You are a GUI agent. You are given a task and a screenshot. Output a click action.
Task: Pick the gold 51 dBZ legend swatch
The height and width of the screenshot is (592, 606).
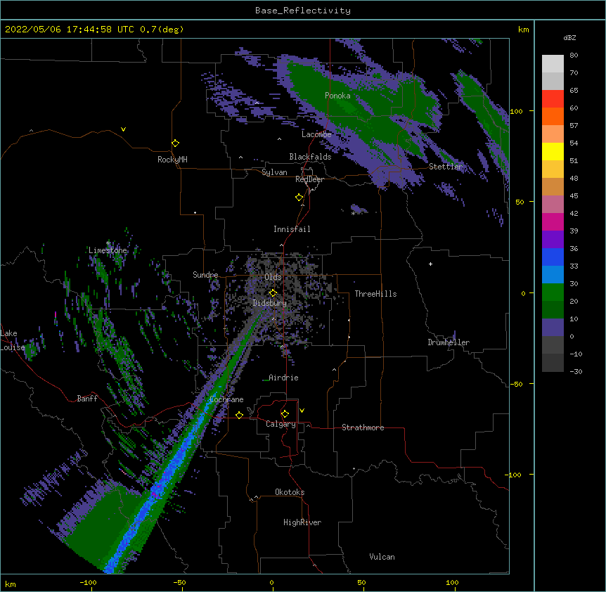pyautogui.click(x=553, y=169)
